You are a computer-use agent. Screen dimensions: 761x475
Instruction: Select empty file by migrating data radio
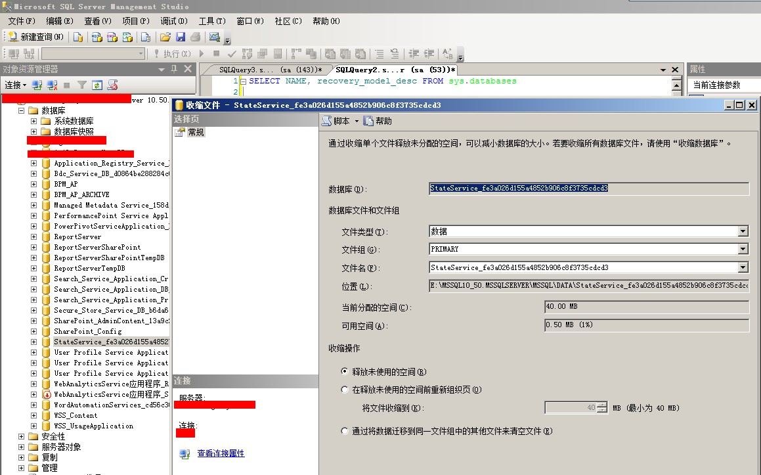345,431
